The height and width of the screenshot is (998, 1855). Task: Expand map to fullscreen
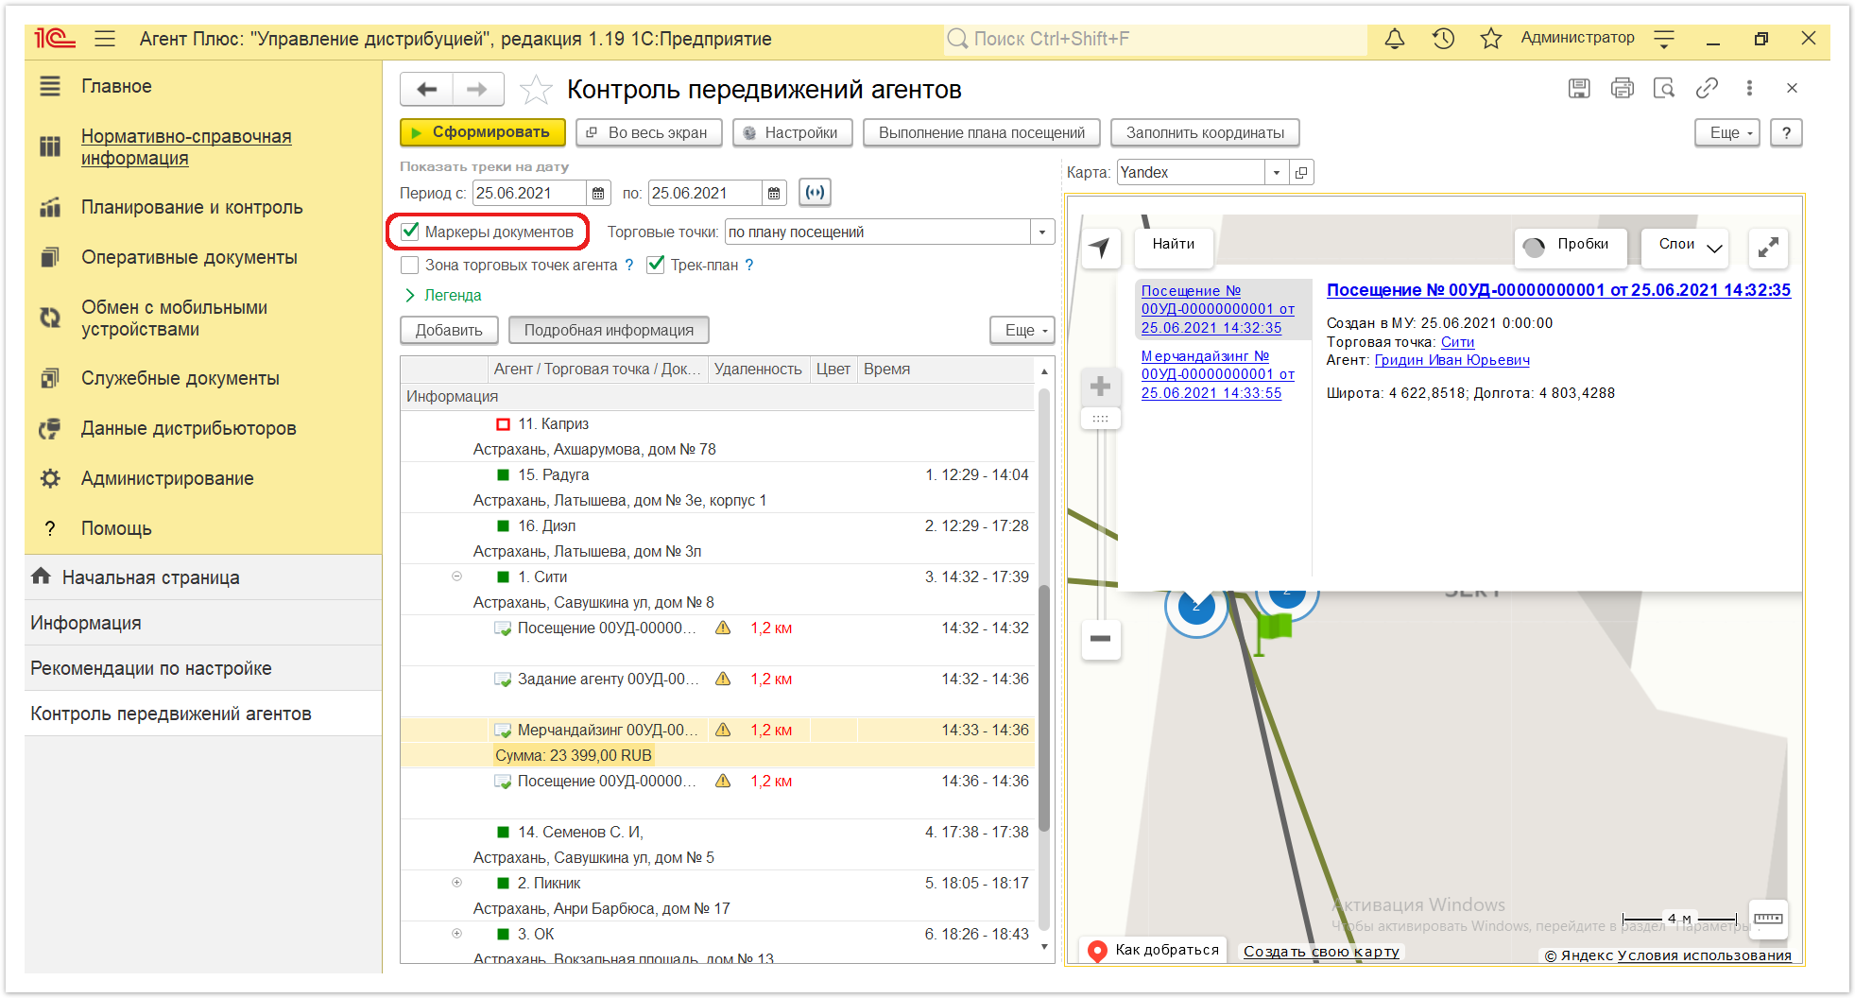[1768, 248]
